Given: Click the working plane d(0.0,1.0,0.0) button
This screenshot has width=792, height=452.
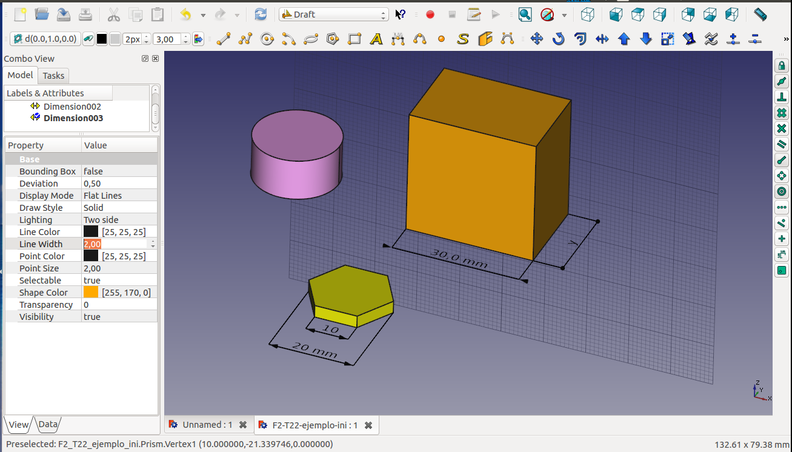Looking at the screenshot, I should click(45, 39).
